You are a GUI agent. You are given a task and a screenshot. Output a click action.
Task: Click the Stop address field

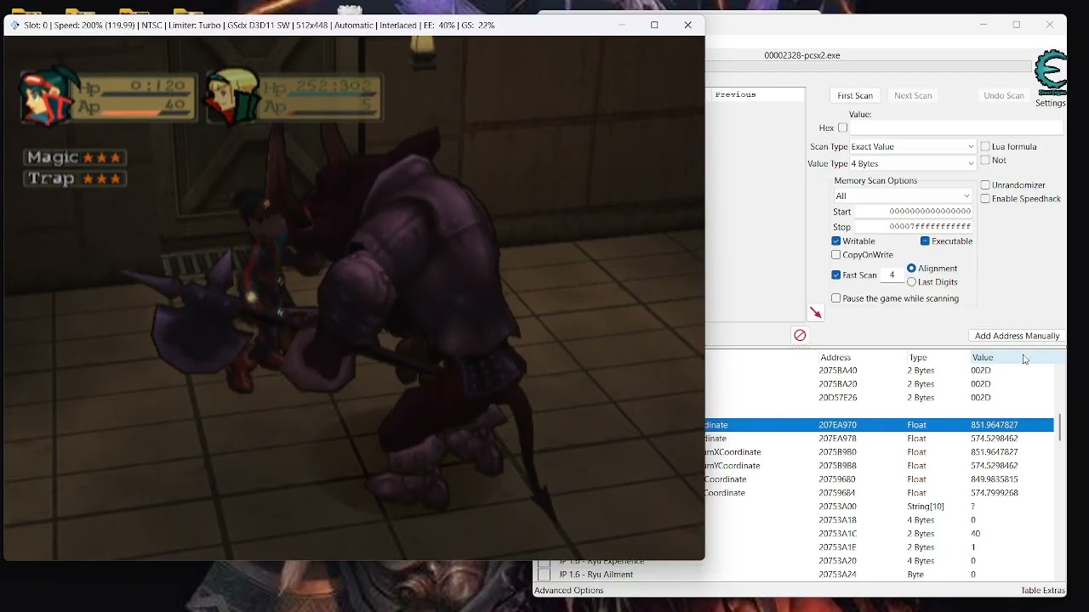coord(913,227)
